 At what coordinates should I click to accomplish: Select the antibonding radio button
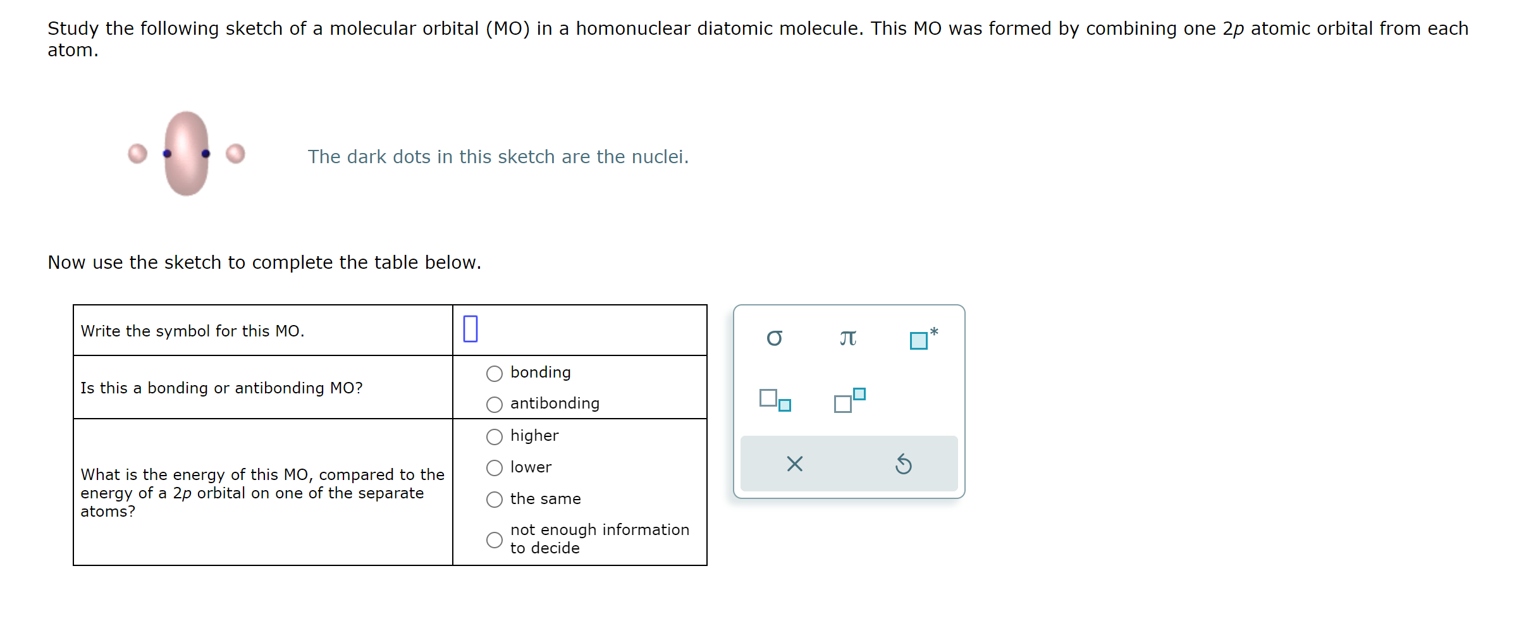[x=494, y=404]
